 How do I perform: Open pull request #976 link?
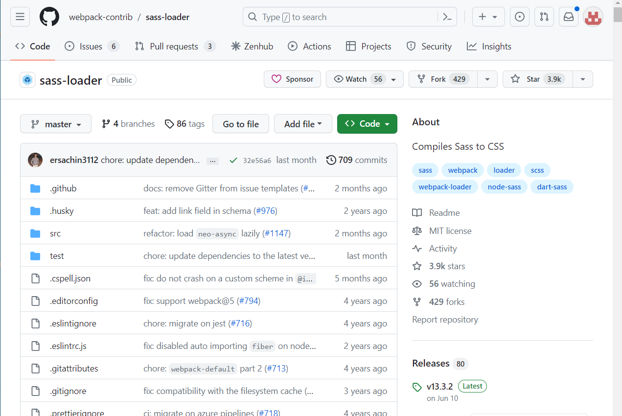[x=265, y=211]
